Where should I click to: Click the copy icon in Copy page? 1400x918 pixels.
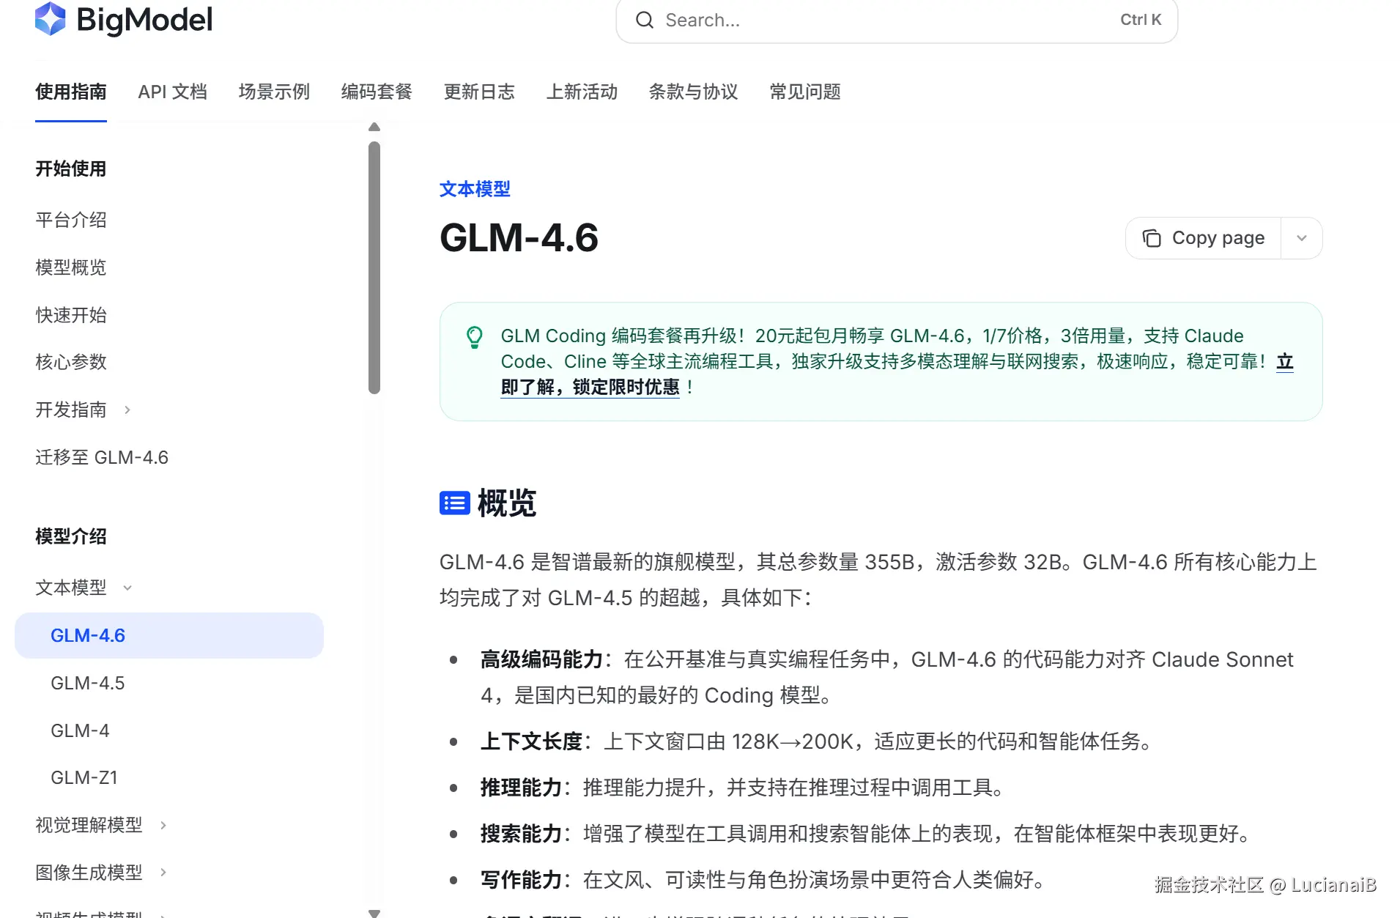click(x=1152, y=238)
